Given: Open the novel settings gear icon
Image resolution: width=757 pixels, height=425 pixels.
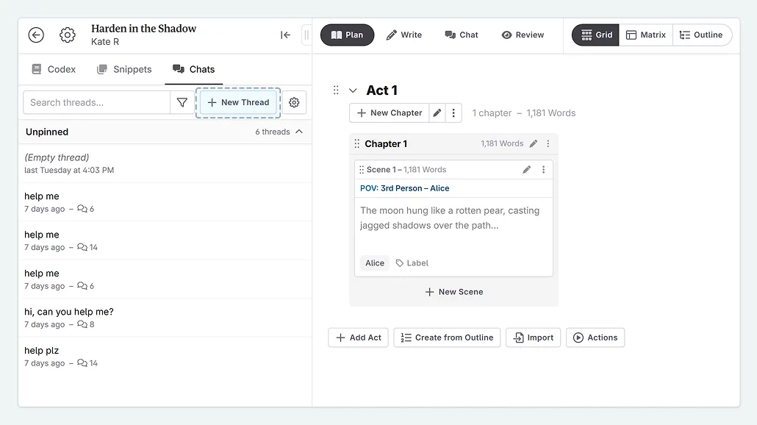Looking at the screenshot, I should click(68, 35).
